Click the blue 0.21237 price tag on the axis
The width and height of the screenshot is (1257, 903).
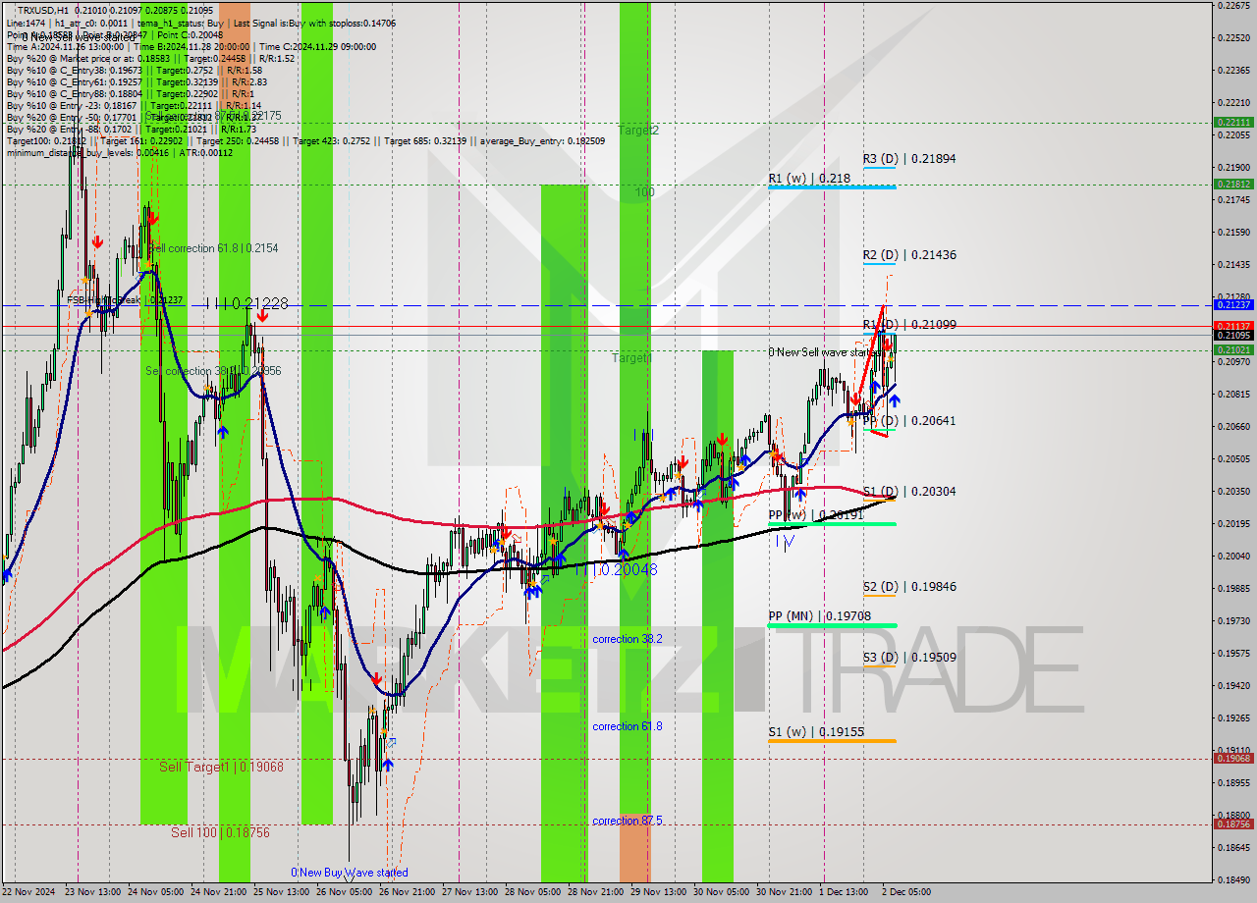click(x=1233, y=305)
